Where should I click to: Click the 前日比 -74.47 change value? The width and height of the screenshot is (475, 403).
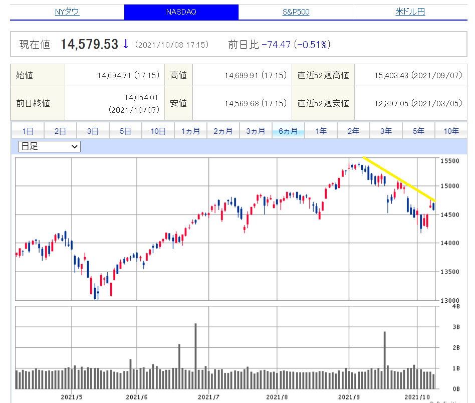coord(276,45)
